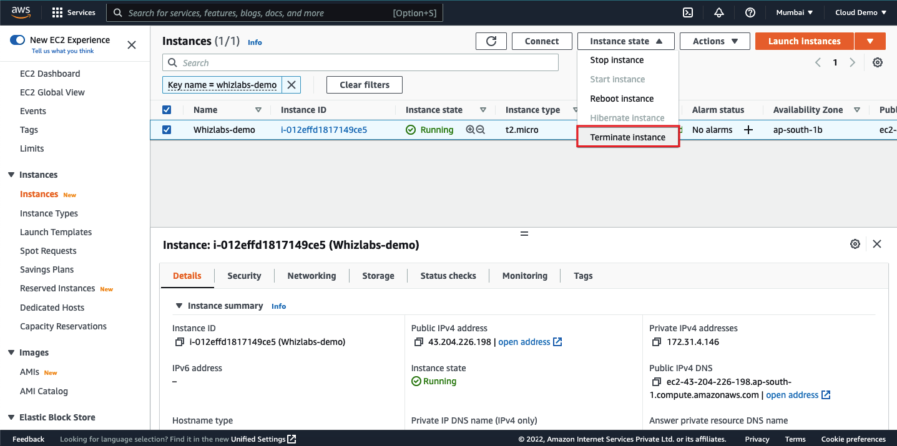Go to the next page arrow

[852, 62]
